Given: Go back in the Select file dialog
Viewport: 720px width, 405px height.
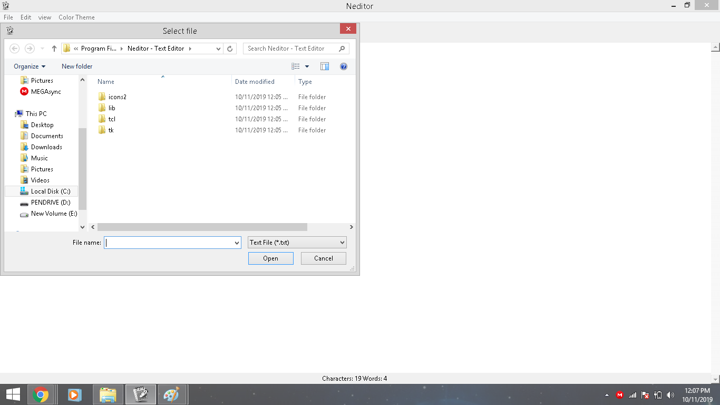Looking at the screenshot, I should (15, 49).
